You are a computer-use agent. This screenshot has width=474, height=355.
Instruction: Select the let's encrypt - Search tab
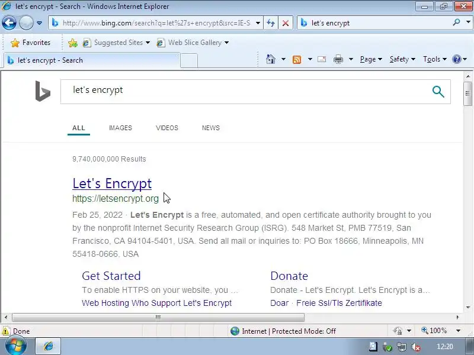92,60
